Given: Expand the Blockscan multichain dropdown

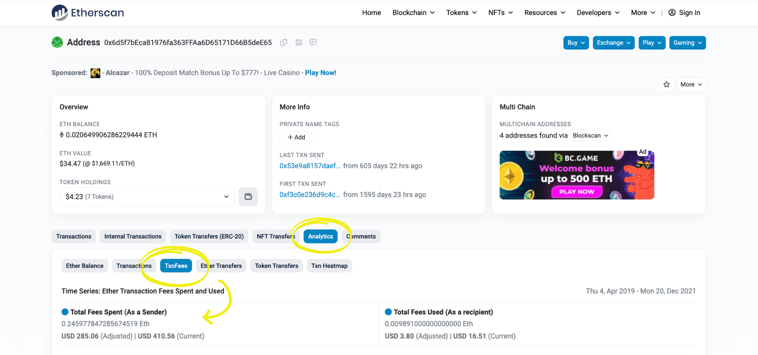Looking at the screenshot, I should click(590, 135).
